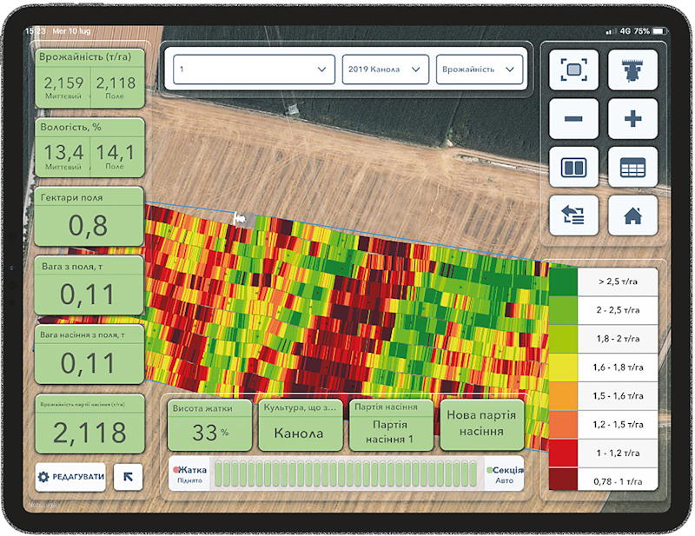The height and width of the screenshot is (536, 695).
Task: Toggle the first green section bar
Action: (220, 473)
